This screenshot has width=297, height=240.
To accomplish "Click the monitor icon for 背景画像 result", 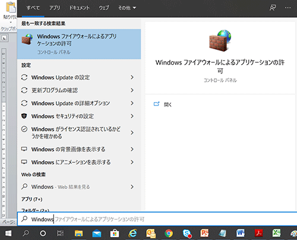I will 24,149.
